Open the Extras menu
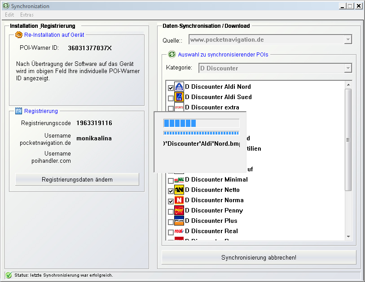 [x=27, y=15]
